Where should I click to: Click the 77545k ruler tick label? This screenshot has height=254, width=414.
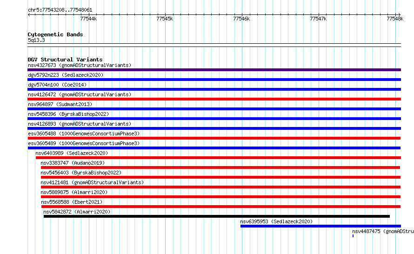pyautogui.click(x=165, y=19)
